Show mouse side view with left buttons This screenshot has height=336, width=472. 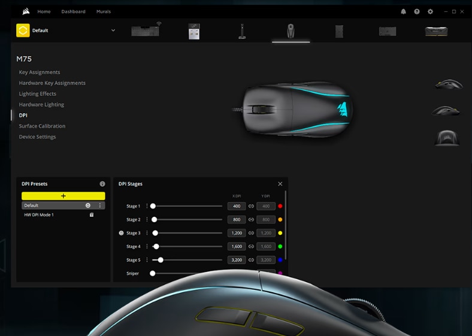[x=449, y=84]
